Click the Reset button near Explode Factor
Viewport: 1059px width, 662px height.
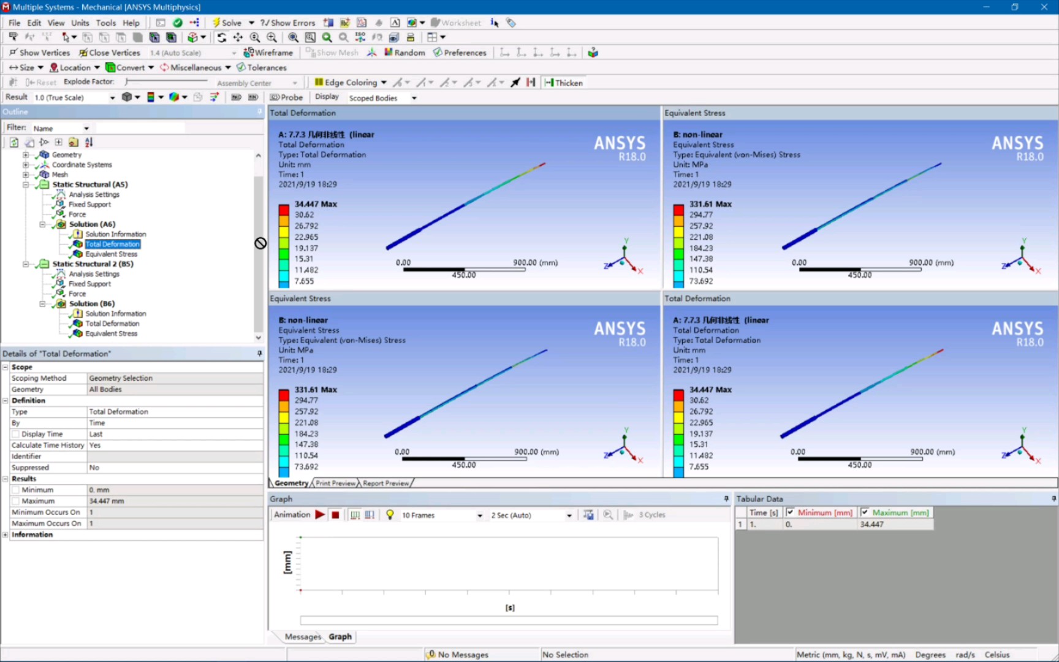(x=41, y=82)
